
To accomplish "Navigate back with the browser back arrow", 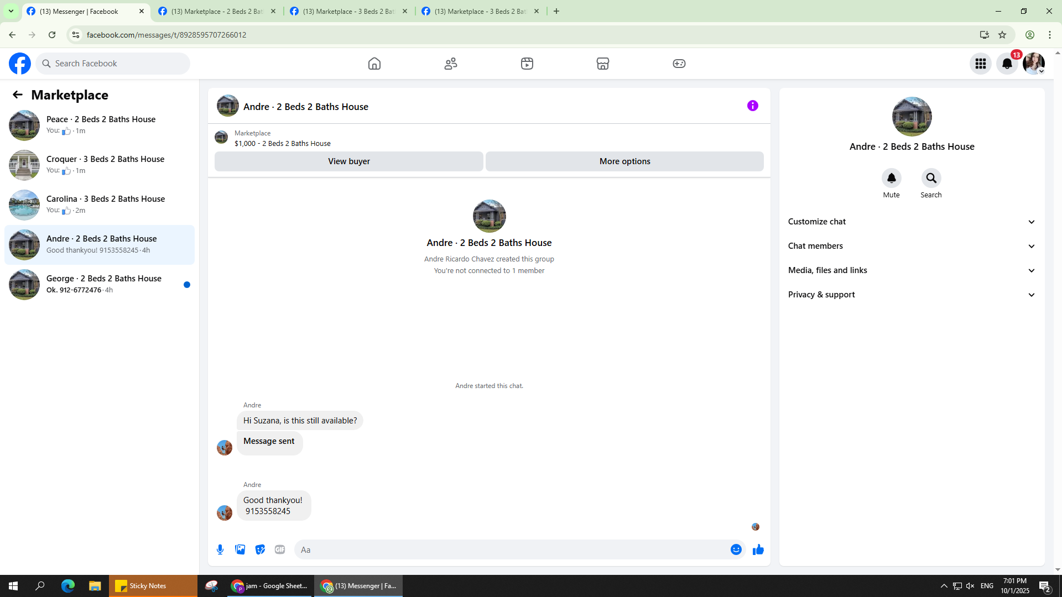I will point(12,35).
